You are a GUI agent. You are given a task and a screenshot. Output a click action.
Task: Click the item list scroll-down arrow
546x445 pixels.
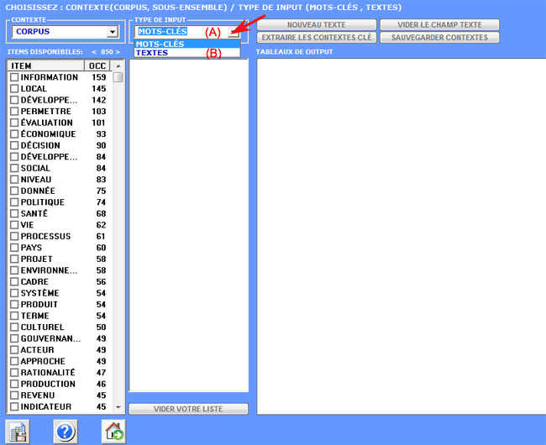coord(118,407)
